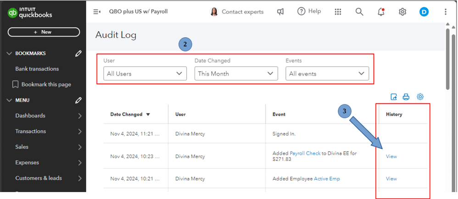Open the Payroll Check link
The image size is (458, 199).
[x=305, y=154]
